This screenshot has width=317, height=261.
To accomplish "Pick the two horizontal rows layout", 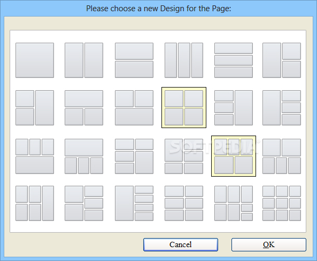I will pos(134,60).
